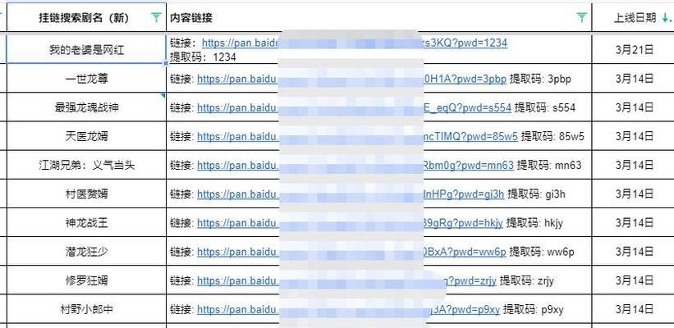Select the cell 神龙战王
The height and width of the screenshot is (328, 674).
(86, 222)
